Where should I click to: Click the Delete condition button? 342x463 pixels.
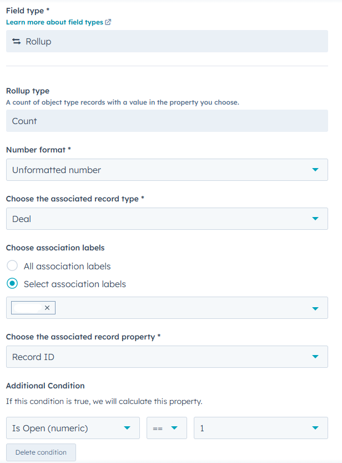[41, 452]
